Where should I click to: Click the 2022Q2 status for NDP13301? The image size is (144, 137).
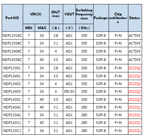point(135,68)
